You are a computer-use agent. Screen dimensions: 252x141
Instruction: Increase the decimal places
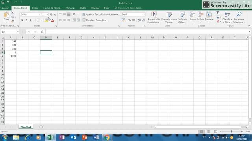(139, 20)
